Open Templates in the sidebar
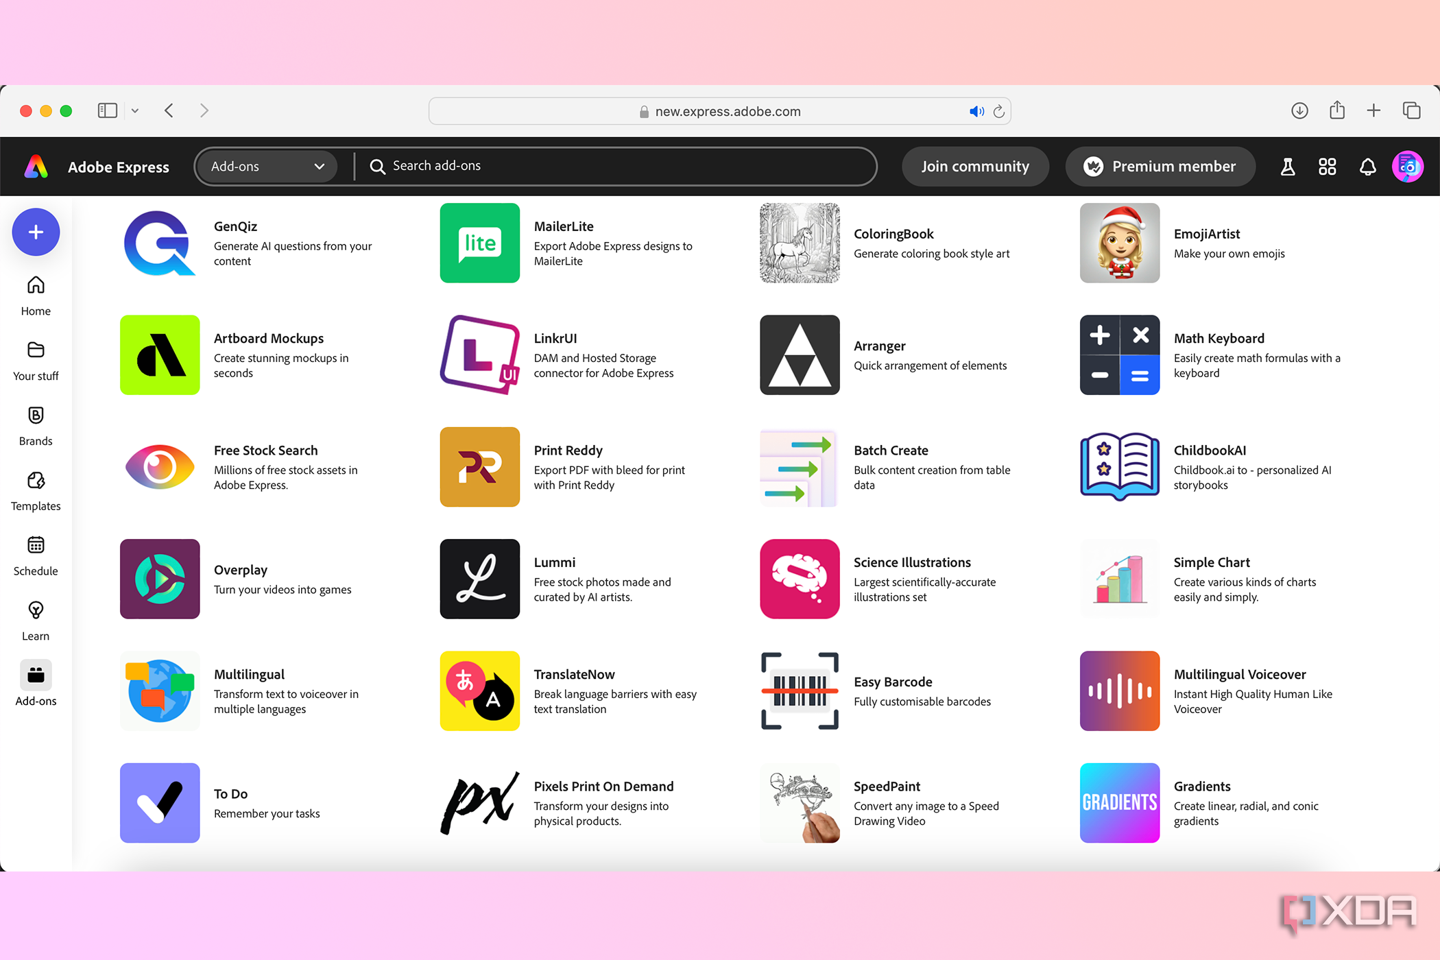The image size is (1440, 960). click(x=36, y=492)
